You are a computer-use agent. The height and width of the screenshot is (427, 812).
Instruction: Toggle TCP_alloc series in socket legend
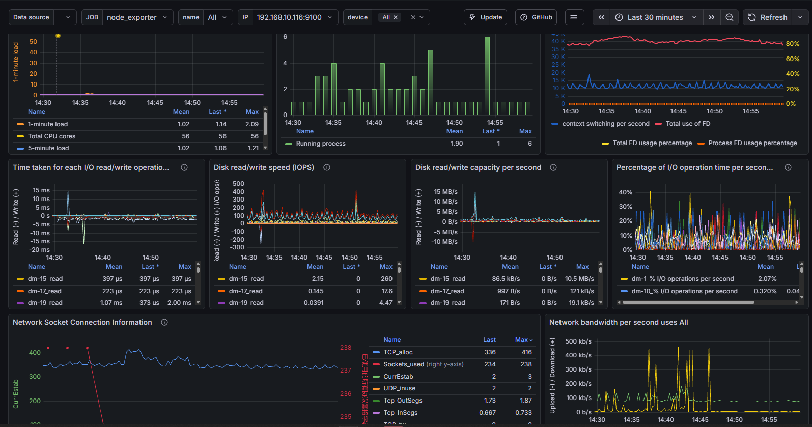(398, 352)
